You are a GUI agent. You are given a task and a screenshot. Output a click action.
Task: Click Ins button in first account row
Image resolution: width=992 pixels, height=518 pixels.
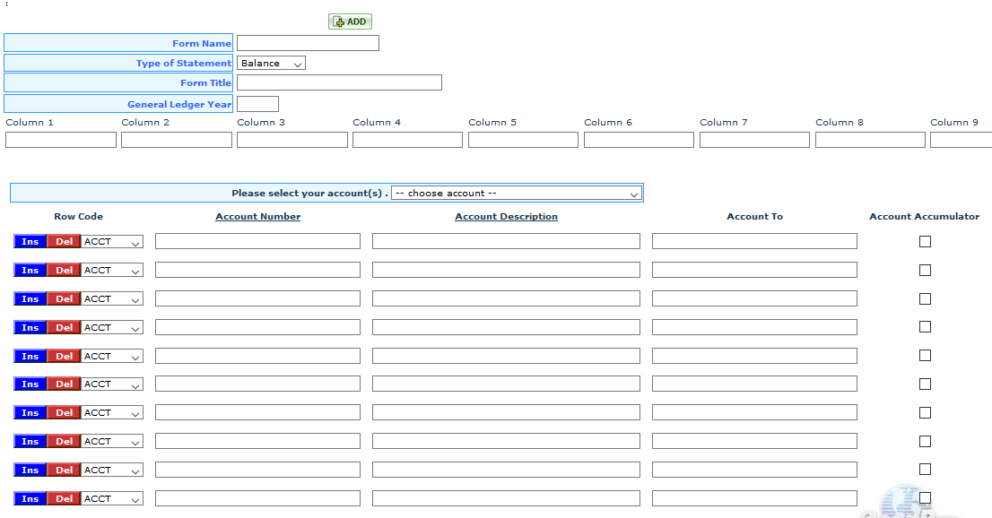(x=30, y=242)
